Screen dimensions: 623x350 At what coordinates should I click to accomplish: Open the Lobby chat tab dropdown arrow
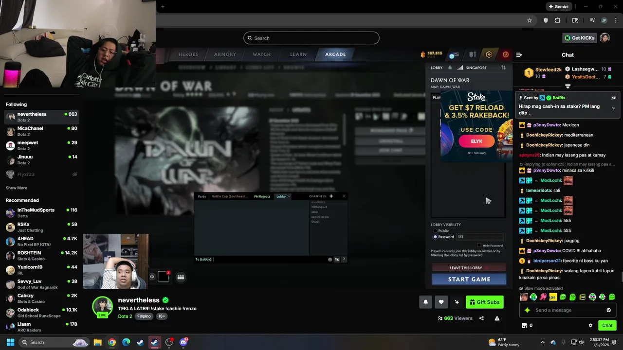coord(289,196)
